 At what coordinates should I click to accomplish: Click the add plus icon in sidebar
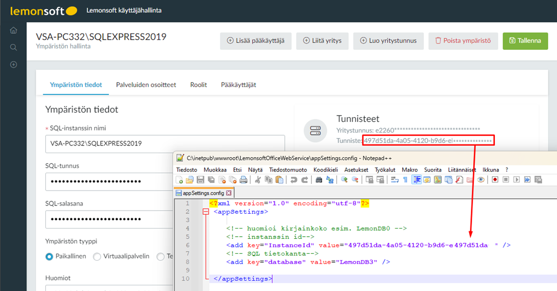coord(13,65)
